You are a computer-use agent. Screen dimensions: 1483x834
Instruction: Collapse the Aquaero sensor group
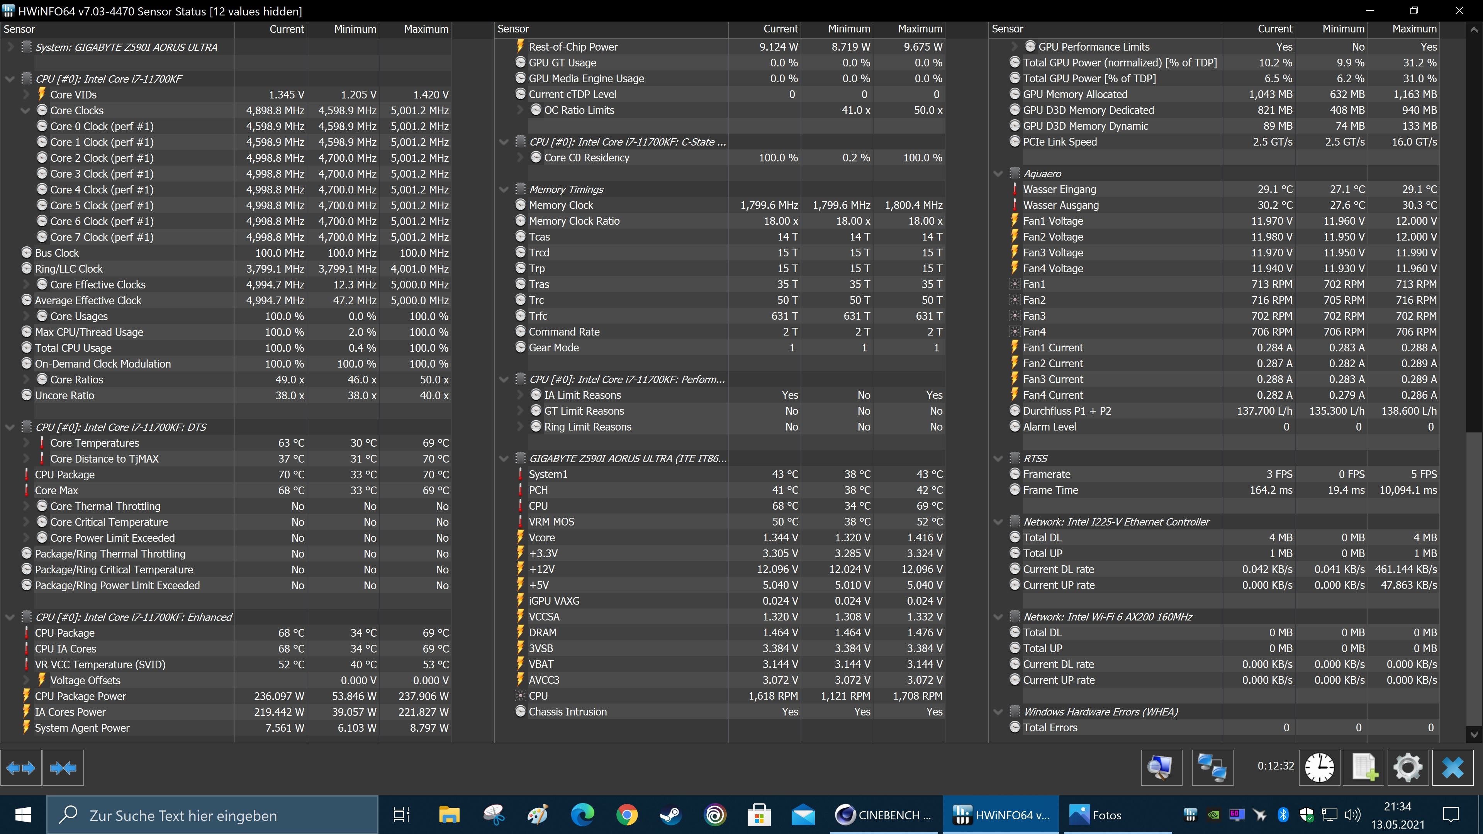pyautogui.click(x=998, y=174)
